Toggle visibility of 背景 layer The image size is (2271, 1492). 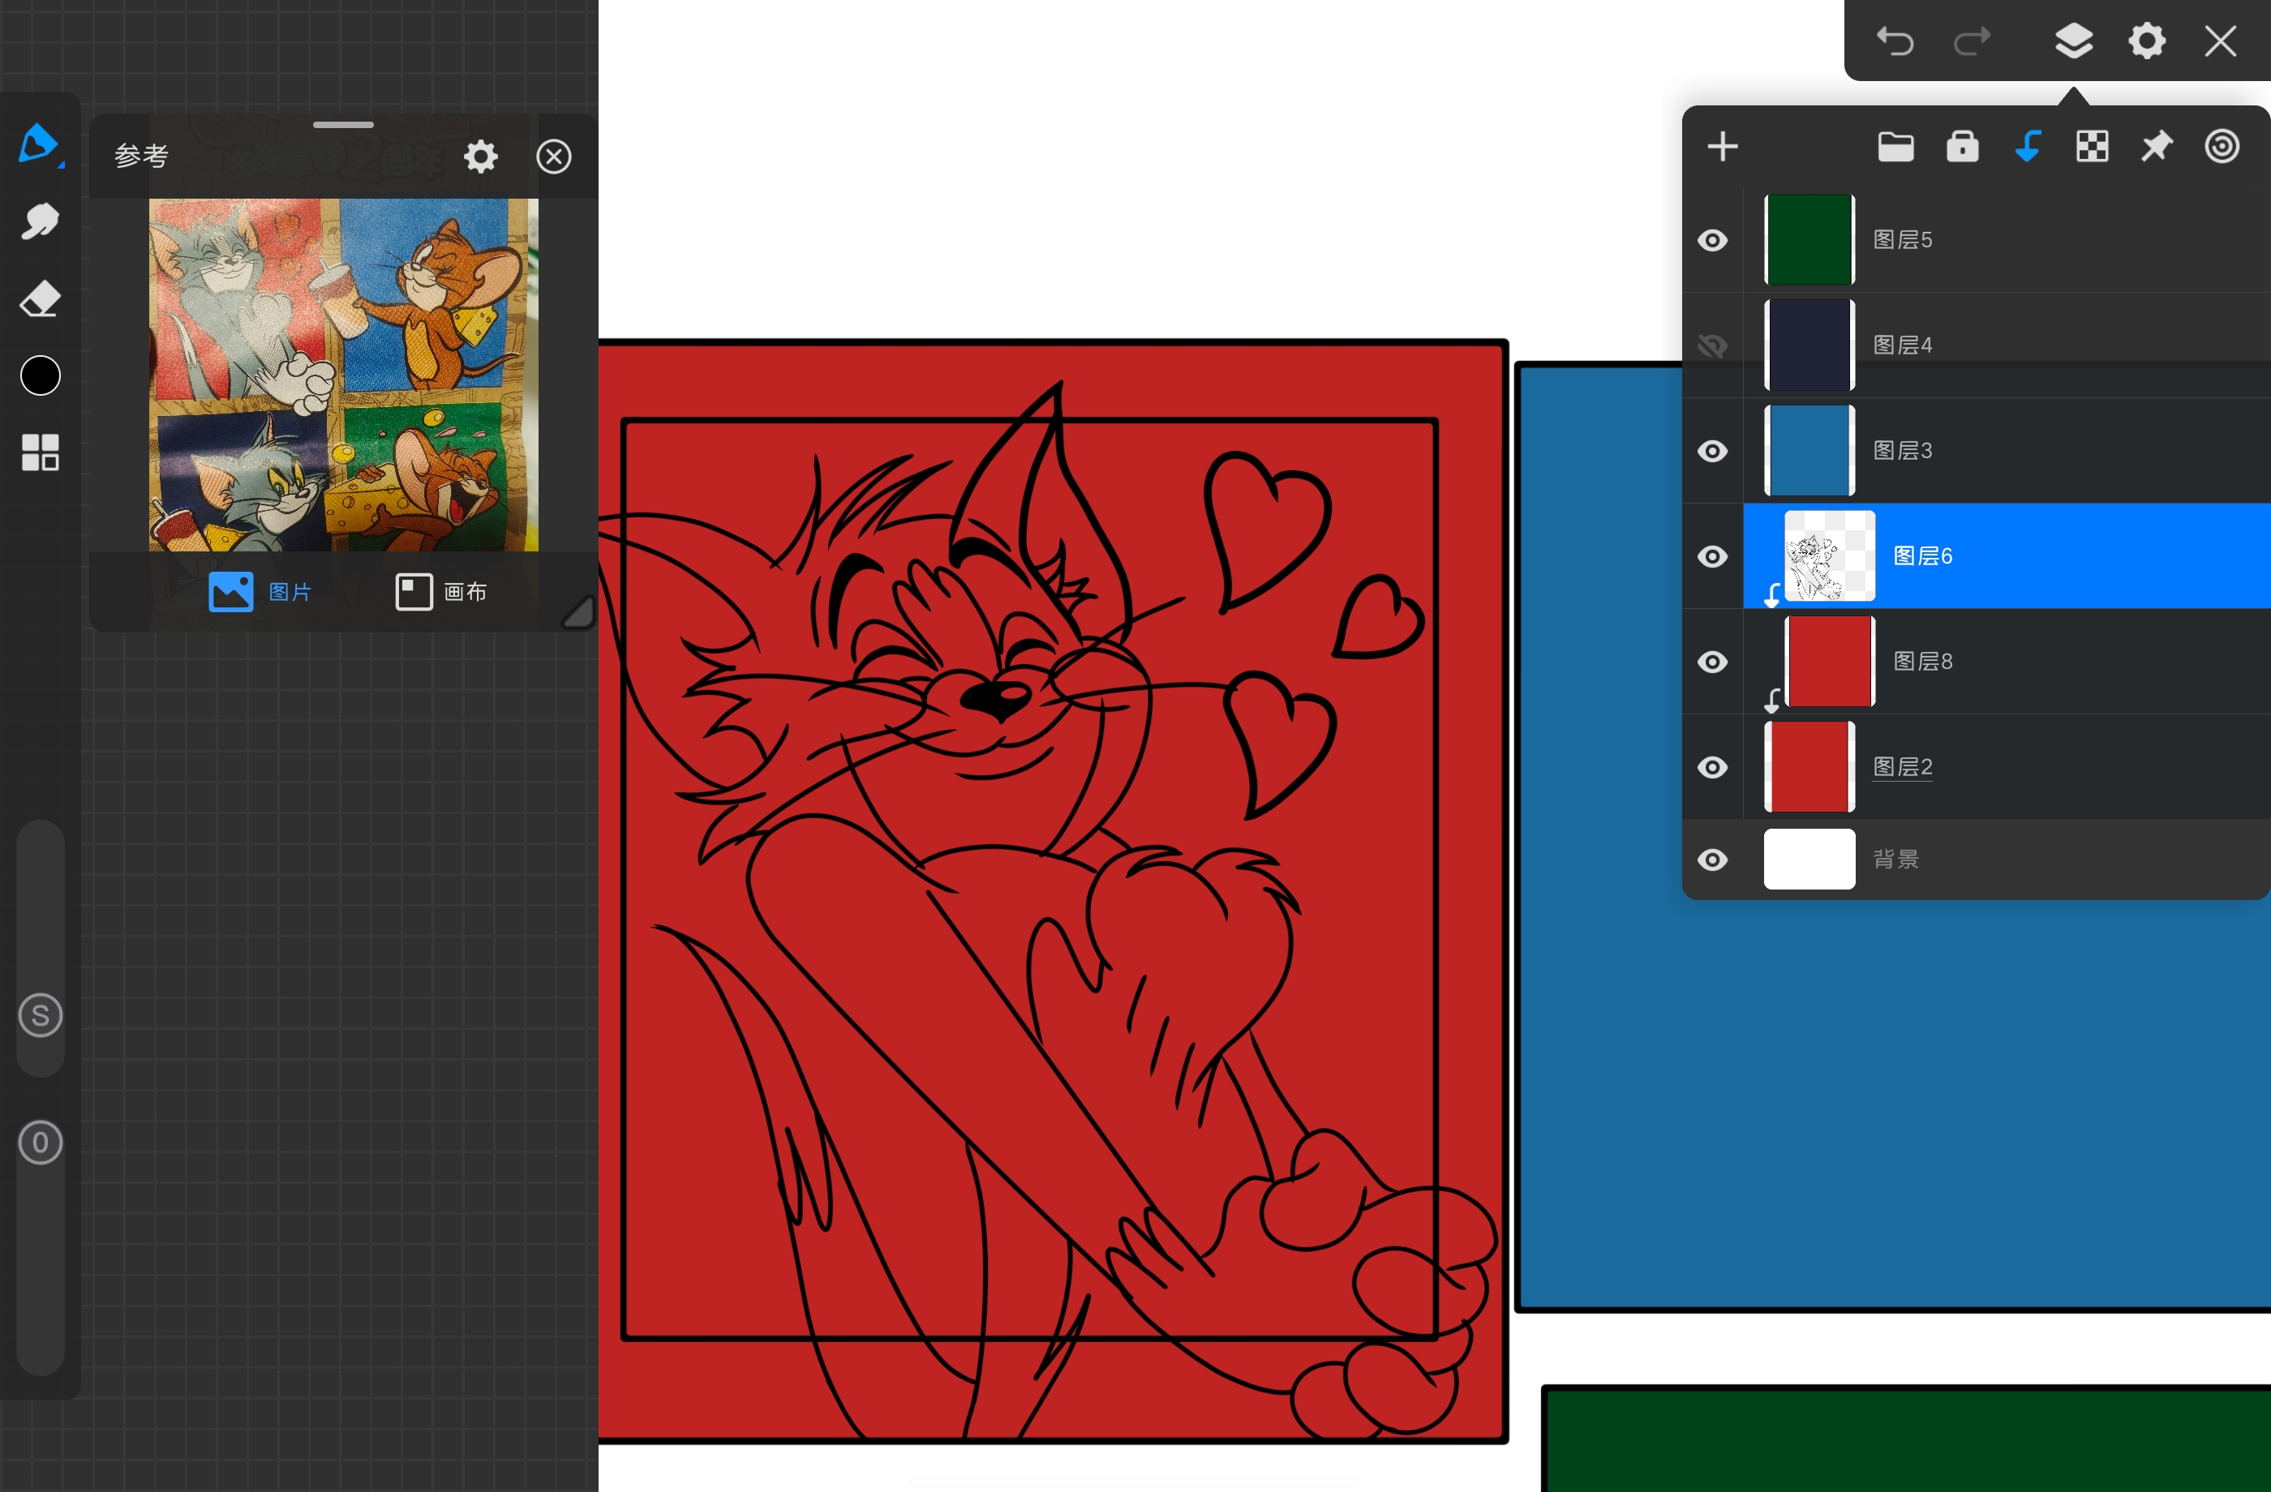click(x=1713, y=860)
